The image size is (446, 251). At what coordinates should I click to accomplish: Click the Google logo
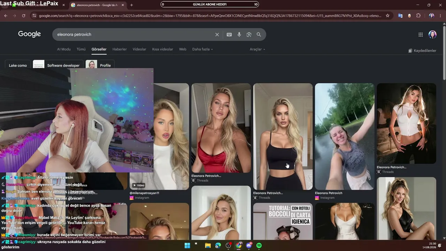click(x=30, y=34)
